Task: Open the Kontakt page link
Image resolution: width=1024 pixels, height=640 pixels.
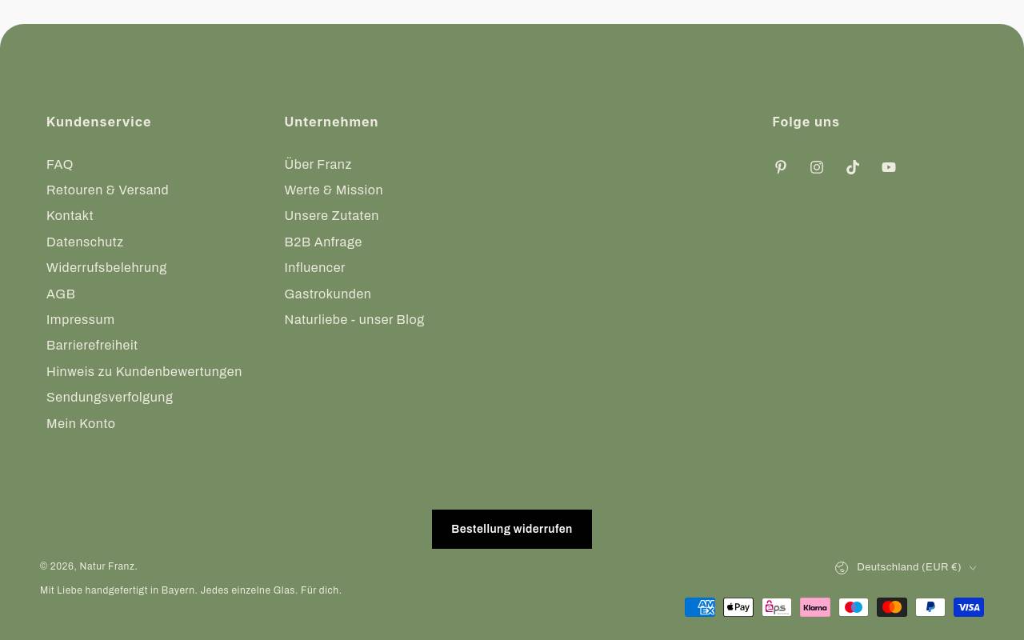Action: 70,215
